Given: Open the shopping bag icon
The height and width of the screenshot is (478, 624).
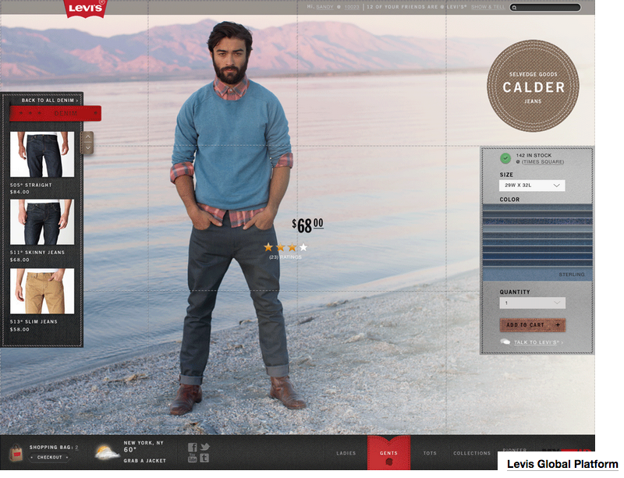Looking at the screenshot, I should click(x=16, y=453).
